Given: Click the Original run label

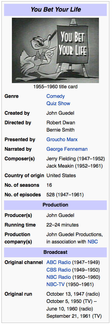Looking at the screenshot, I should coord(18,294).
